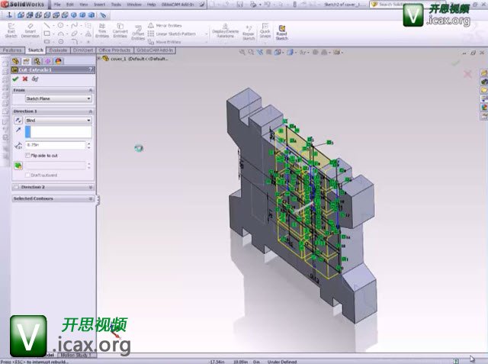Click the Normal To view icon
Image resolution: width=488 pixels, height=364 pixels.
point(9,15)
